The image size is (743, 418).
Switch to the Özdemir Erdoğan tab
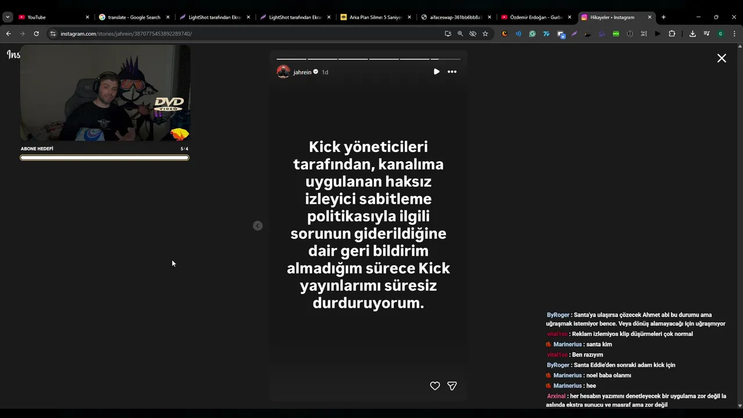[x=536, y=17]
